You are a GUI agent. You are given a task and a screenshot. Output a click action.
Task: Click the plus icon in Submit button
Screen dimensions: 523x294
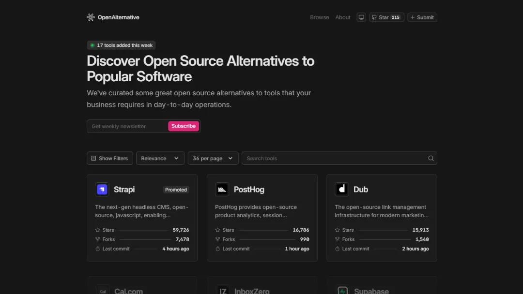413,17
